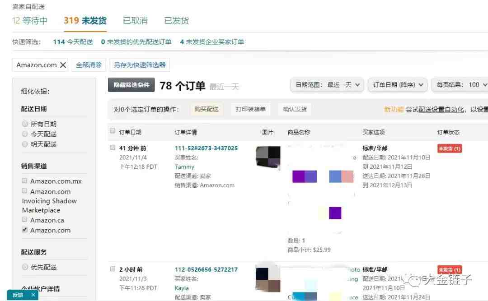Image resolution: width=488 pixels, height=301 pixels.
Task: Click the red 未发货 status badge for Tammy's order
Action: point(449,148)
